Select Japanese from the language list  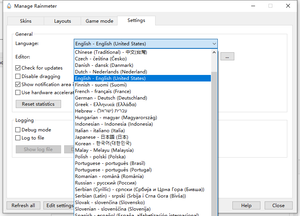pos(102,137)
